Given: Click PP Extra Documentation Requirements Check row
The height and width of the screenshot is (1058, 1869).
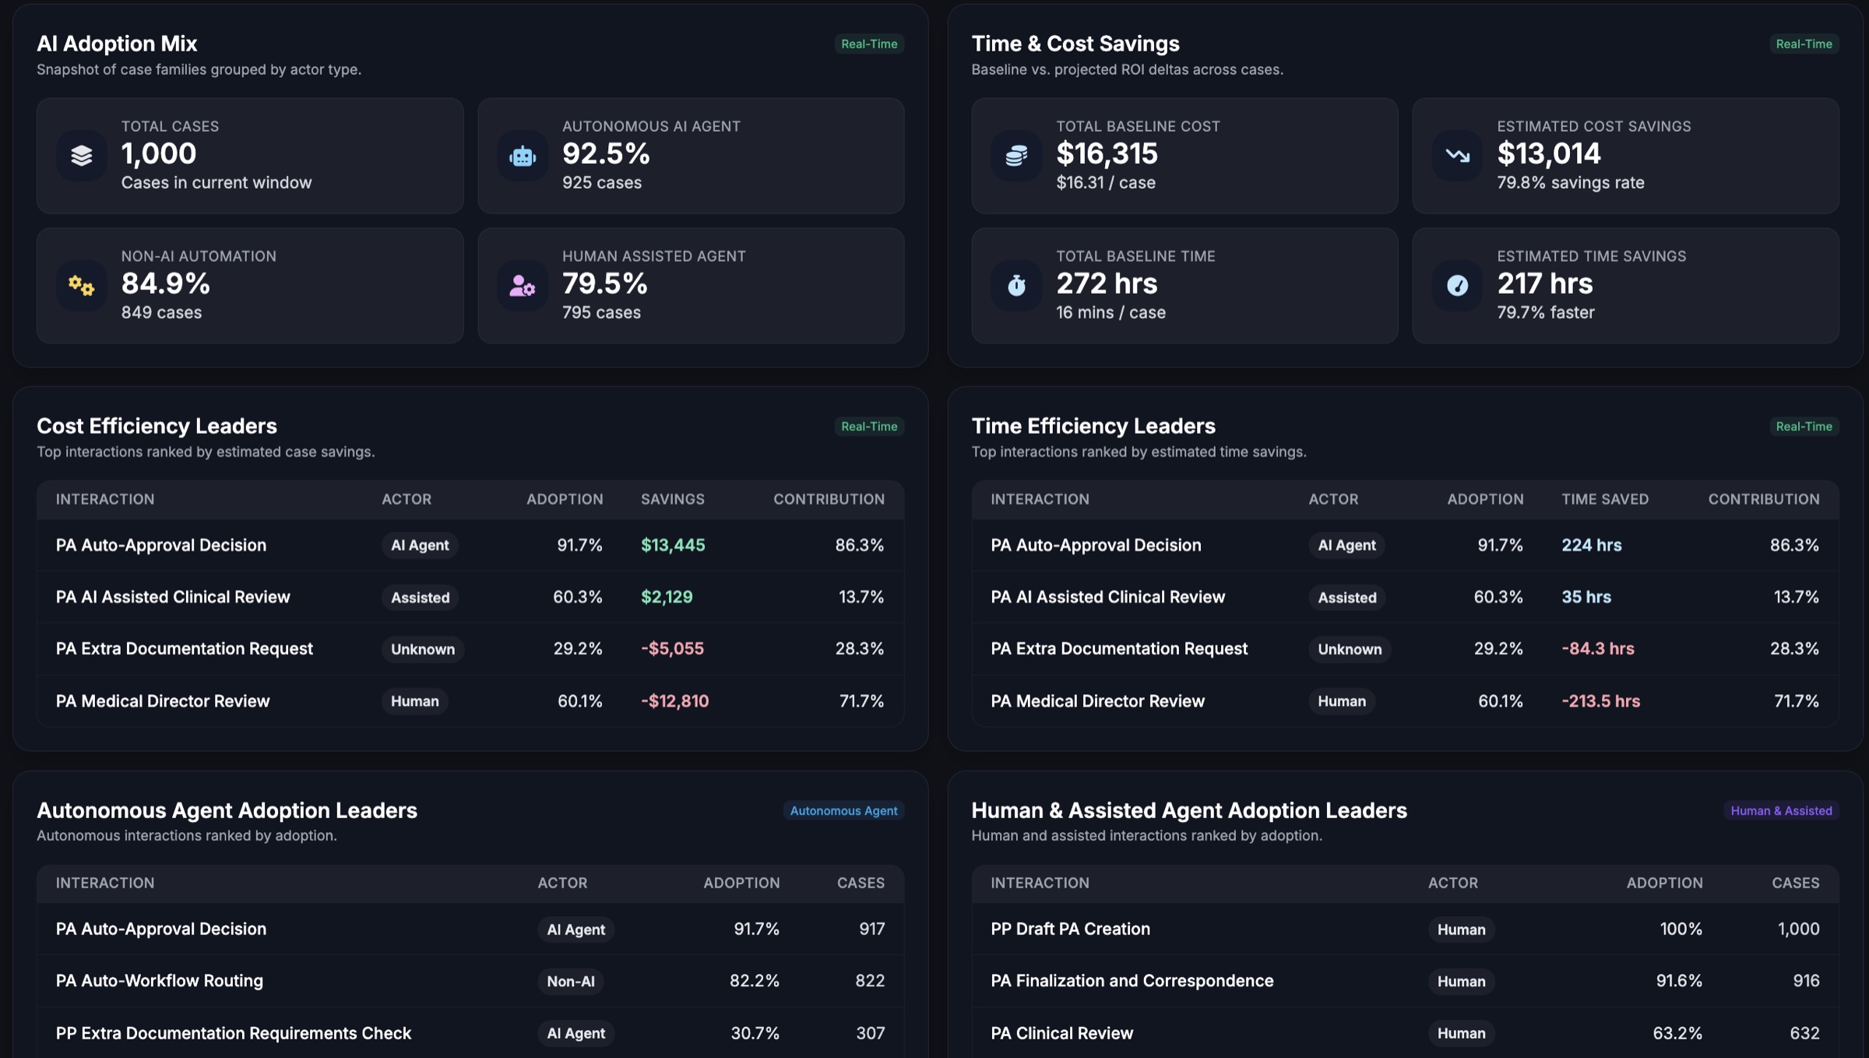Looking at the screenshot, I should coord(234,1033).
